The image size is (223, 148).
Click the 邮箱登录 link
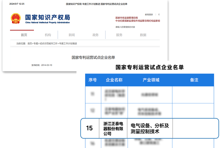tap(149, 14)
